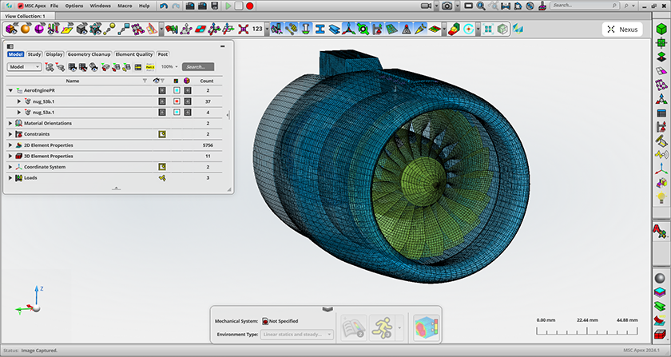
Task: Toggle visibility box for AeroEnginePR assembly
Action: pyautogui.click(x=161, y=91)
